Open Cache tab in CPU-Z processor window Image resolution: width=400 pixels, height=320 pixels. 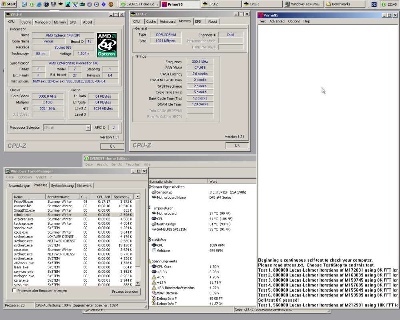point(26,22)
